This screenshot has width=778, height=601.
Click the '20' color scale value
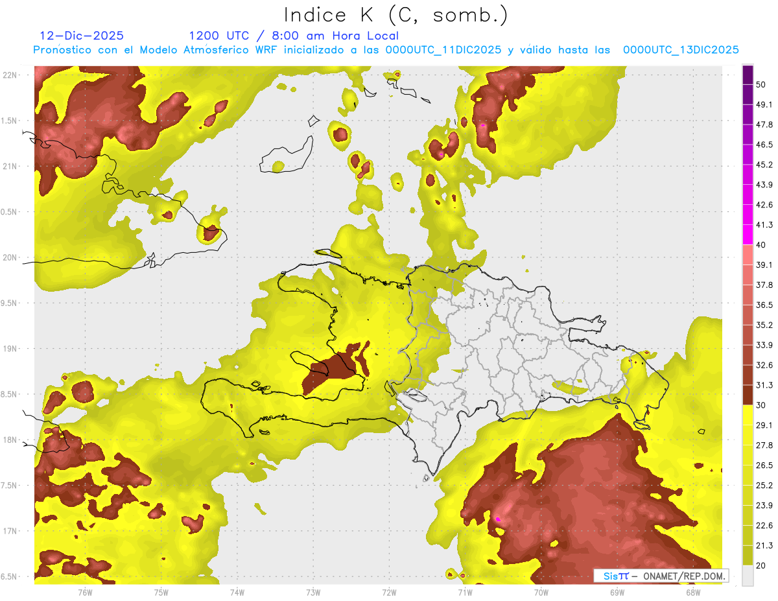760,566
